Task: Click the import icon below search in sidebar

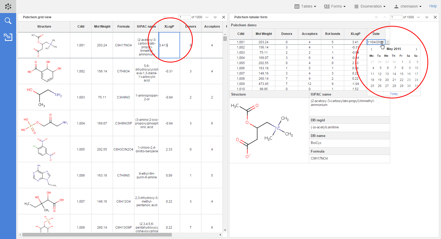Action: (x=8, y=37)
